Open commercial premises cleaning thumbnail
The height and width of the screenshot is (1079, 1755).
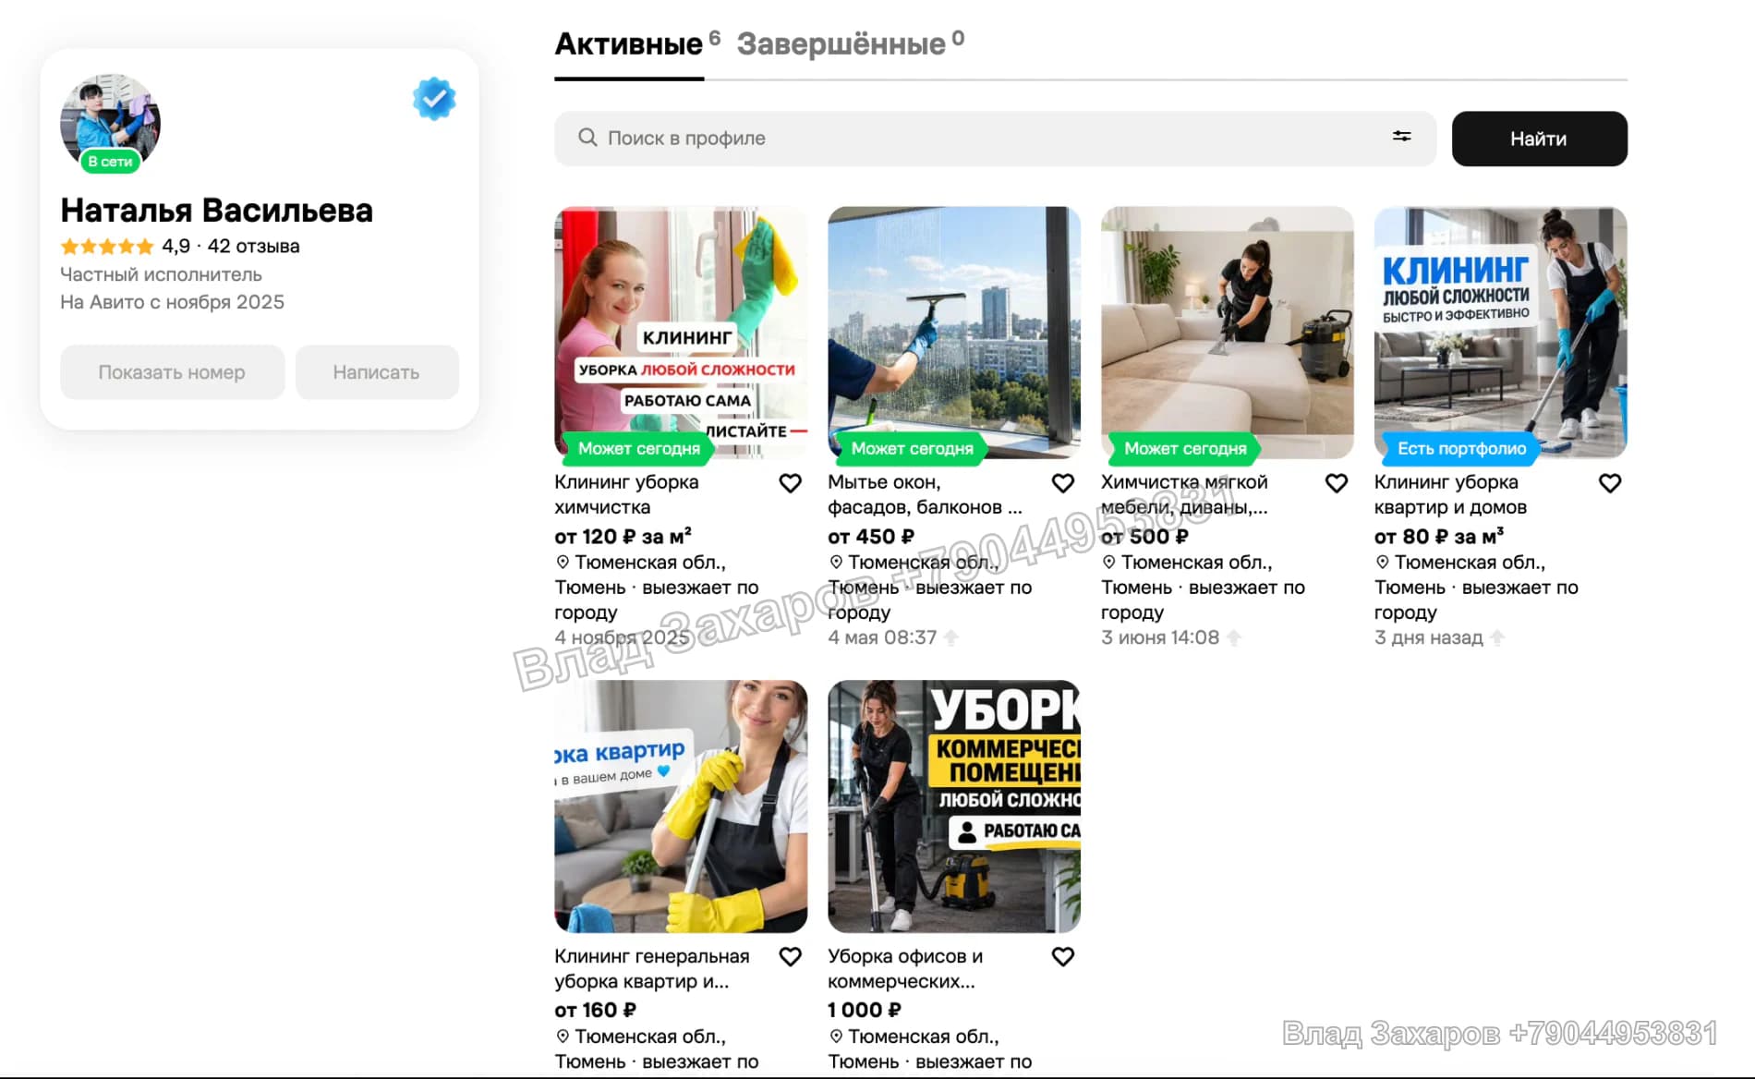[x=954, y=806]
